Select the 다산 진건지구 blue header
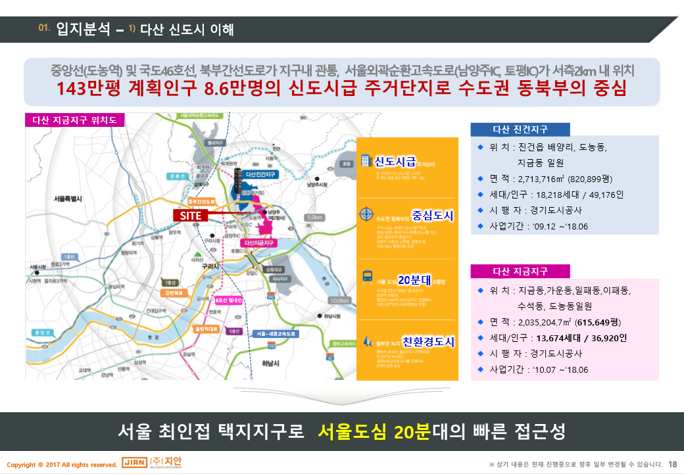 pos(520,129)
